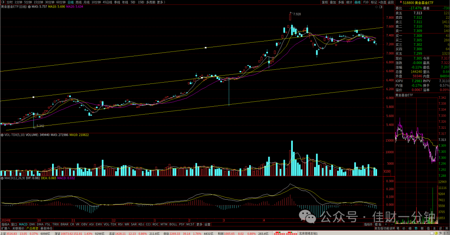Screen dimensions: 450x235
Task: Select the 月线 monthly chart tab
Action: 86,2
